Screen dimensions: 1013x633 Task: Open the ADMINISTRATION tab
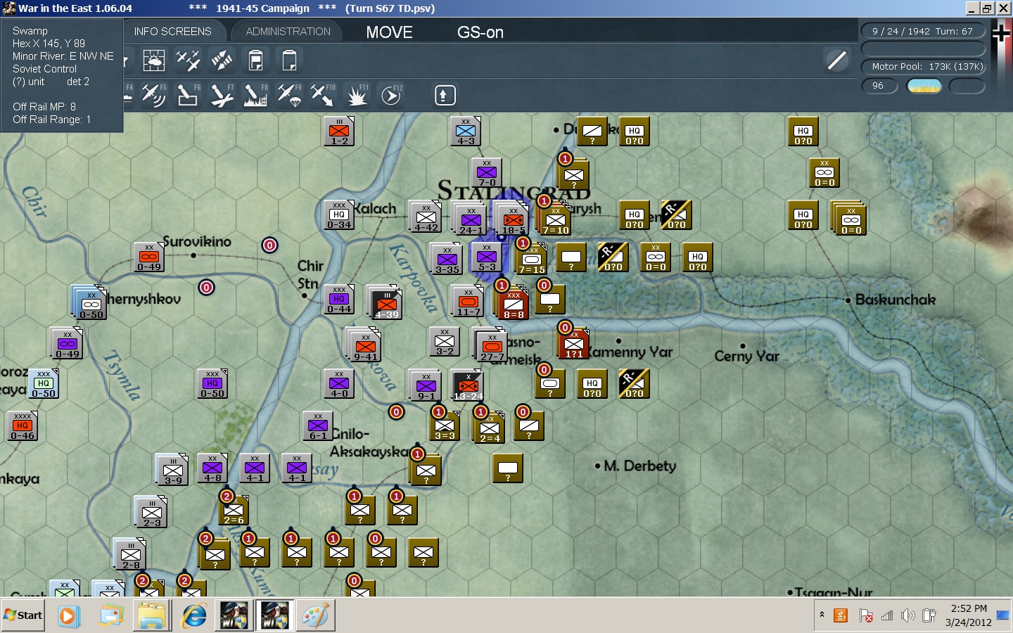point(288,32)
